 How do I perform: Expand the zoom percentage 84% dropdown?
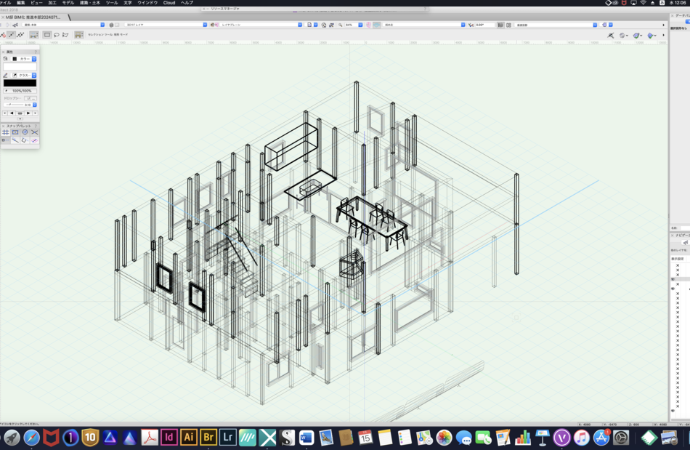(x=360, y=25)
